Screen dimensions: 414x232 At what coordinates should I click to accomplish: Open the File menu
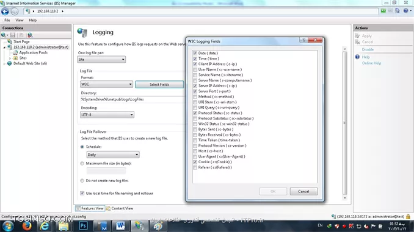(x=7, y=20)
